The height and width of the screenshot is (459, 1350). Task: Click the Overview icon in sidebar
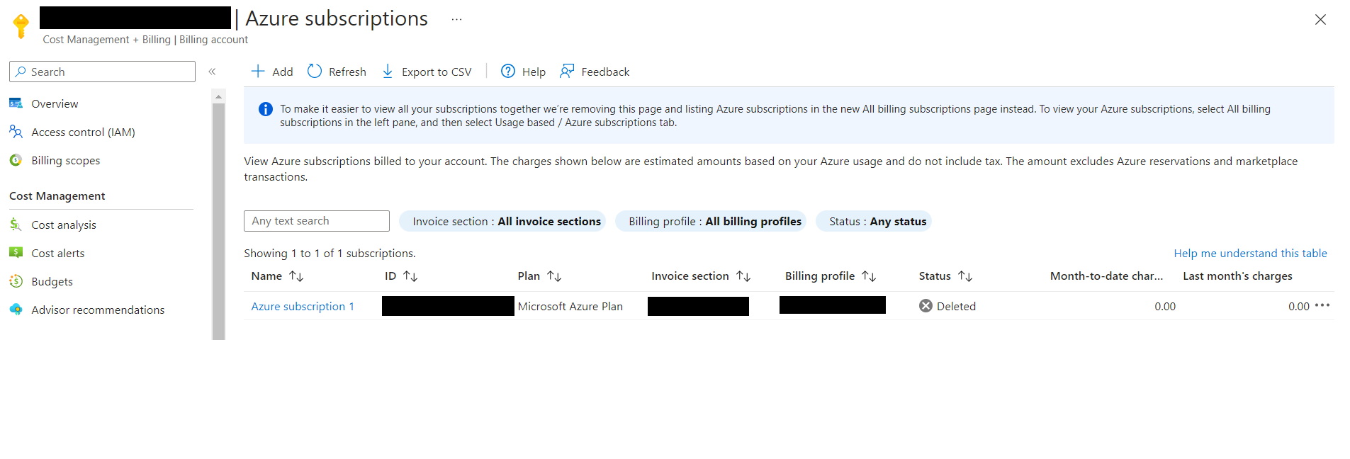[x=16, y=103]
